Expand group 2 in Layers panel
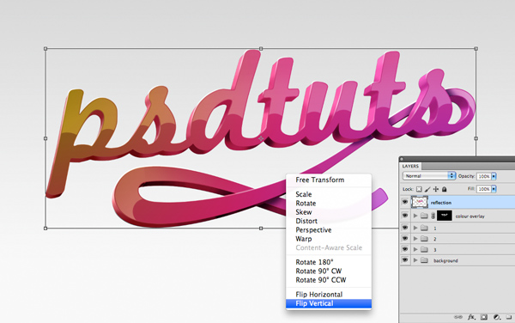Image resolution: width=515 pixels, height=323 pixels. (415, 239)
